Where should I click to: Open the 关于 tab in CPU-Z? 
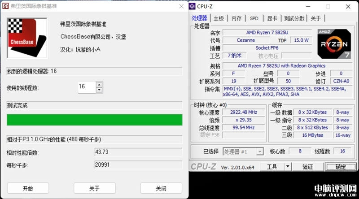click(x=315, y=18)
